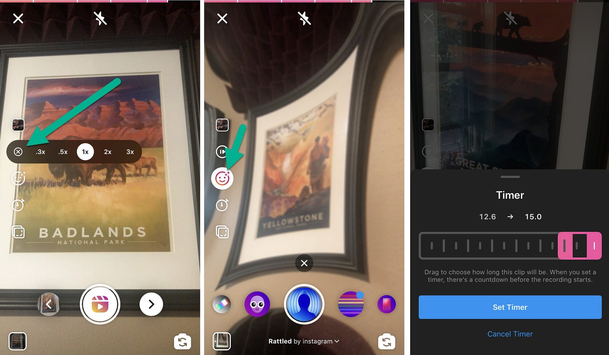The image size is (609, 355).
Task: Click Set Timer button
Action: 510,307
